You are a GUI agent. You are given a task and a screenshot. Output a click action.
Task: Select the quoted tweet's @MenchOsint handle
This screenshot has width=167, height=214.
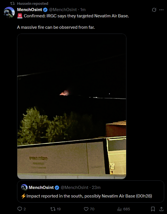pos(74,187)
